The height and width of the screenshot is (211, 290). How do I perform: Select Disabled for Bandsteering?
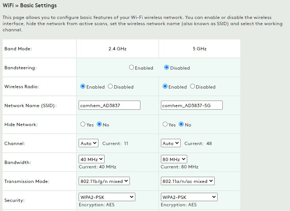click(167, 68)
